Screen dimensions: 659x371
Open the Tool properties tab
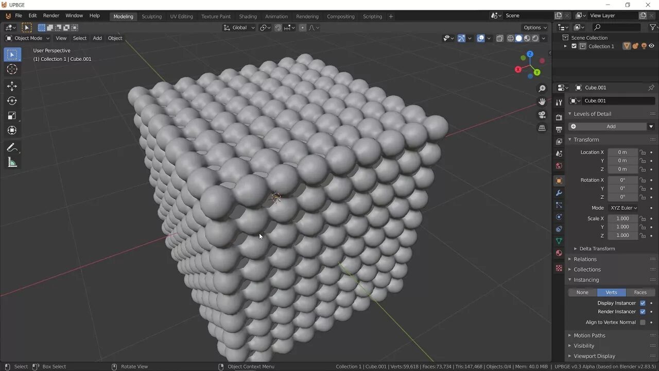coord(559,103)
